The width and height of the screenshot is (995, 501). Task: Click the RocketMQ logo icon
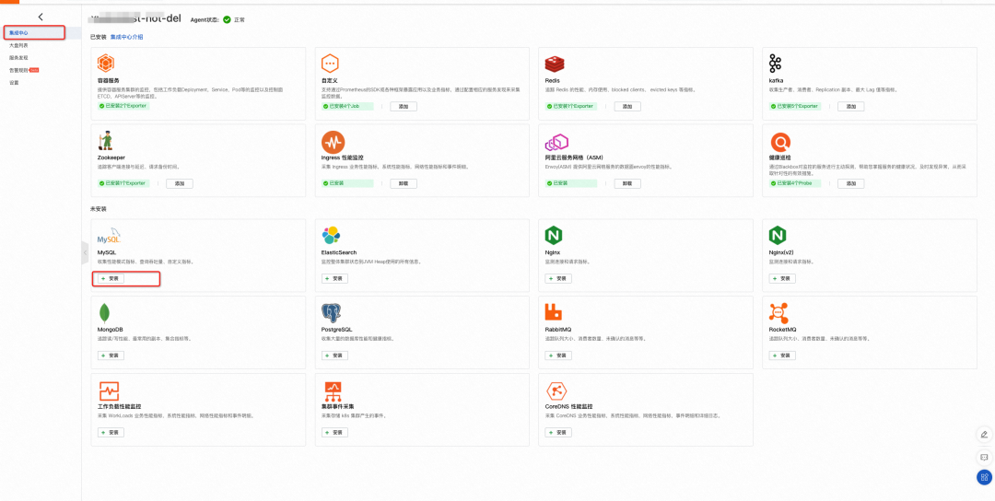[x=778, y=312]
